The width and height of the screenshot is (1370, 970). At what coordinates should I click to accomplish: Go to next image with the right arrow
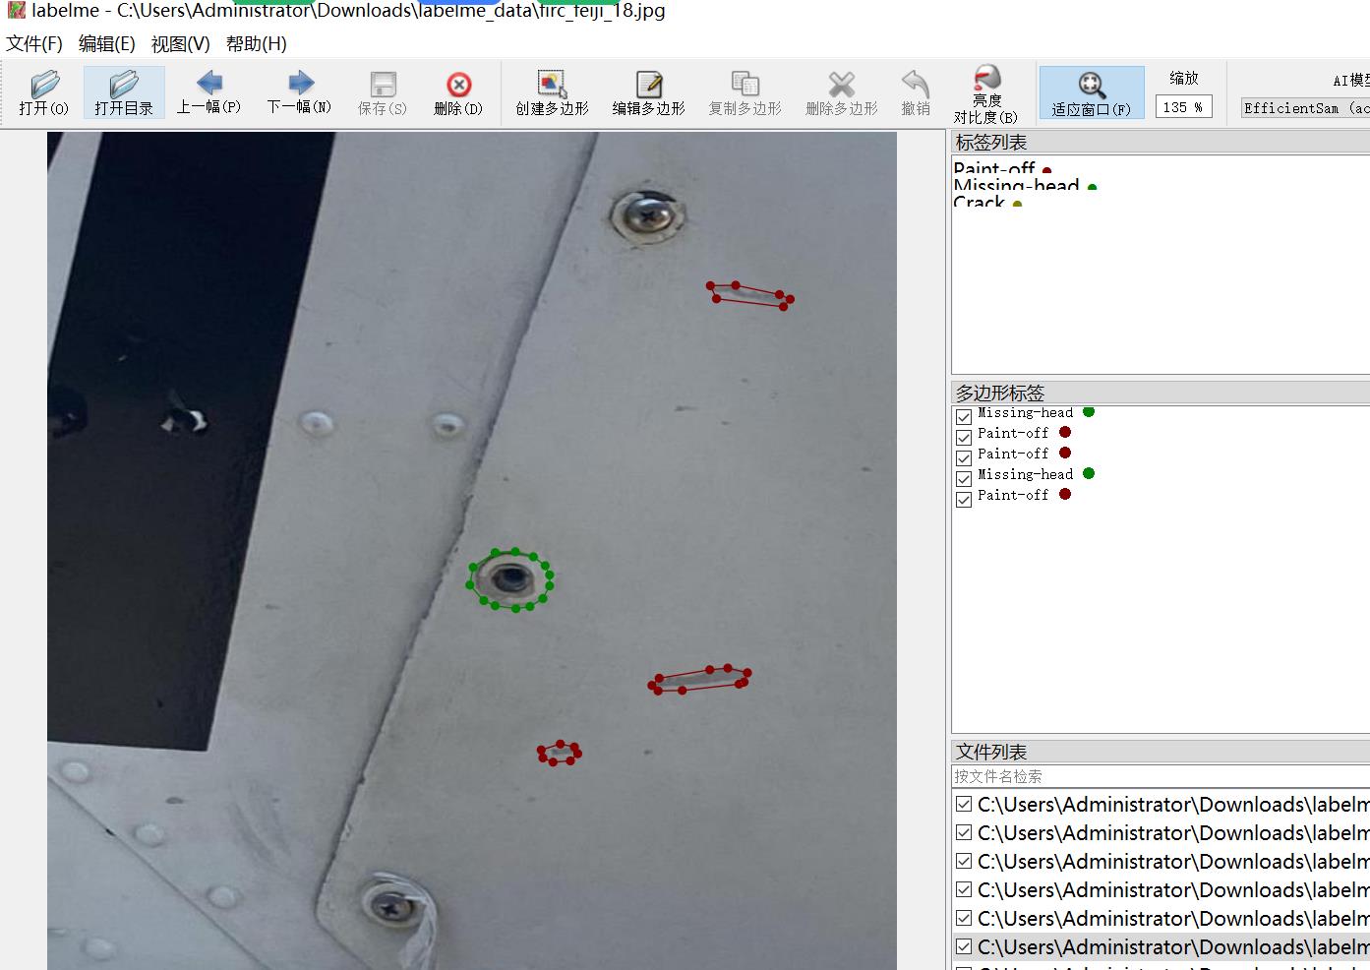[299, 93]
